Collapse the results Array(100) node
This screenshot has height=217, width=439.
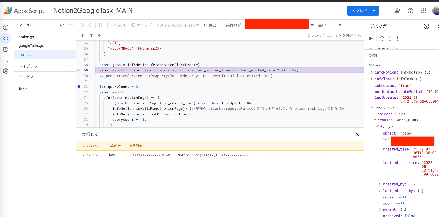[375, 120]
